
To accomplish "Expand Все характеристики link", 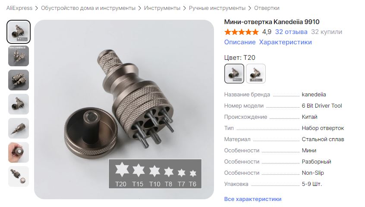I will pyautogui.click(x=252, y=199).
